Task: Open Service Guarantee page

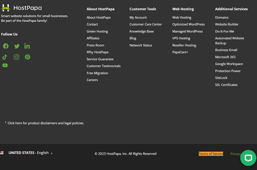Action: point(100,59)
